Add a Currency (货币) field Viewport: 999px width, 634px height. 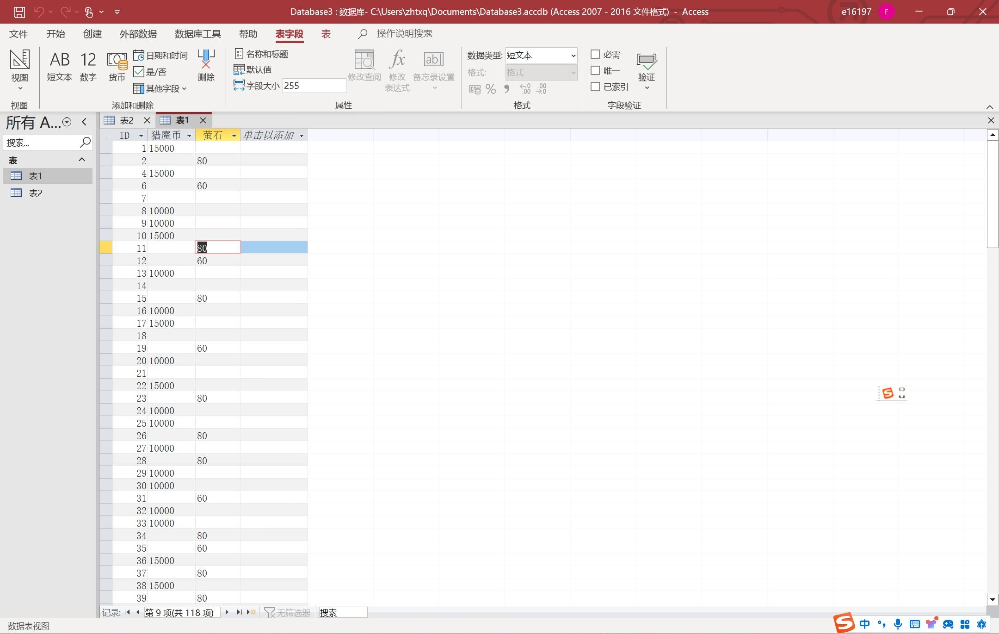tap(117, 67)
